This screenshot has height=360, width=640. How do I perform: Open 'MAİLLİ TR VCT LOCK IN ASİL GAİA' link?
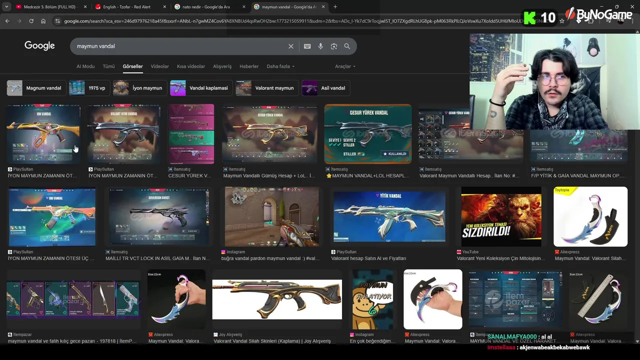pyautogui.click(x=158, y=258)
